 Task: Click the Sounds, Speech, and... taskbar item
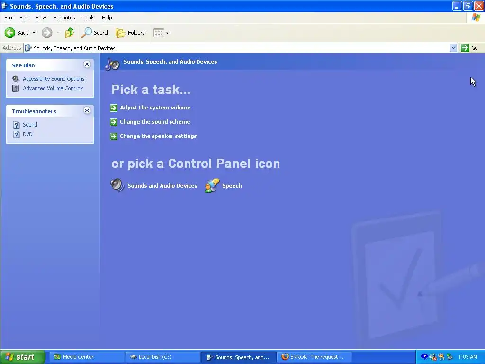click(239, 357)
